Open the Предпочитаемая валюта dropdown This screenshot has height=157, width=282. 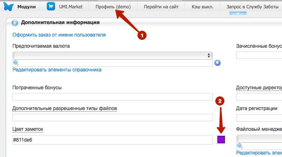point(113,55)
